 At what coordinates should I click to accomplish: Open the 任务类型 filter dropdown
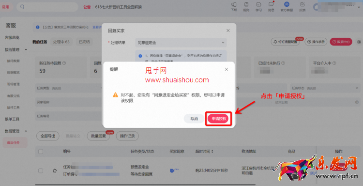coord(69,88)
